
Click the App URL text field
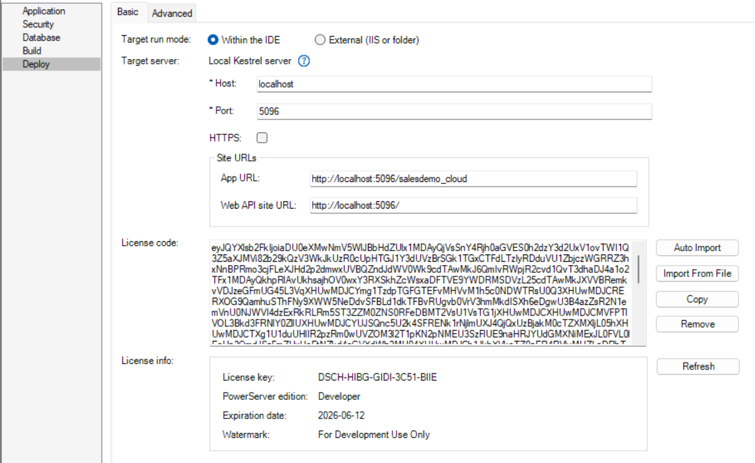tap(473, 179)
